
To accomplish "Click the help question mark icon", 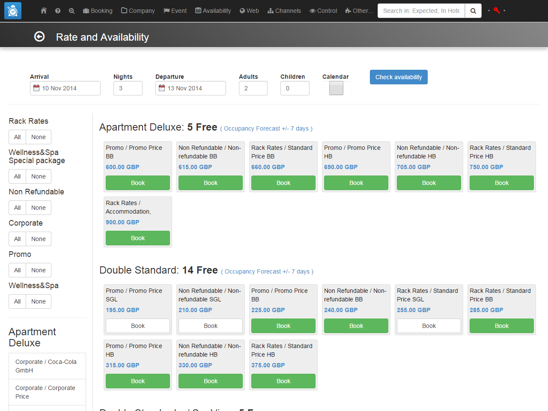I will pyautogui.click(x=57, y=11).
